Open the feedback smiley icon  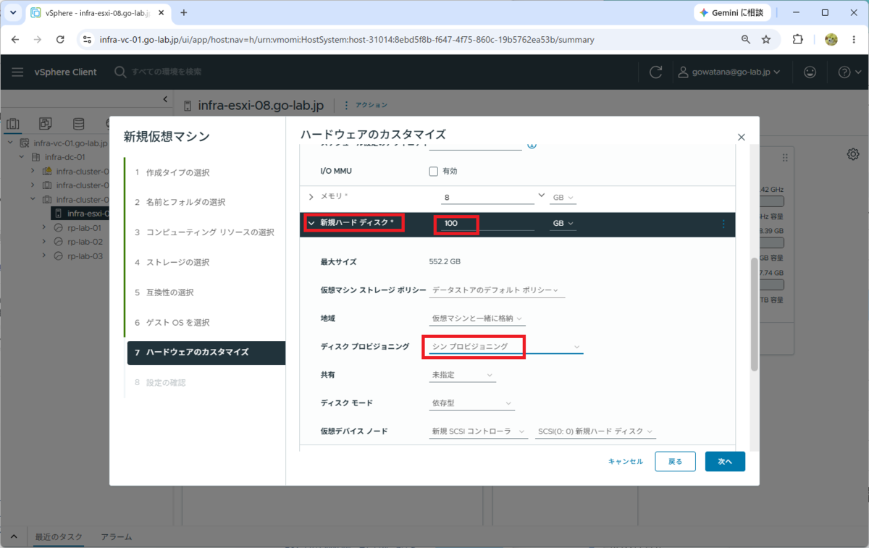click(810, 72)
